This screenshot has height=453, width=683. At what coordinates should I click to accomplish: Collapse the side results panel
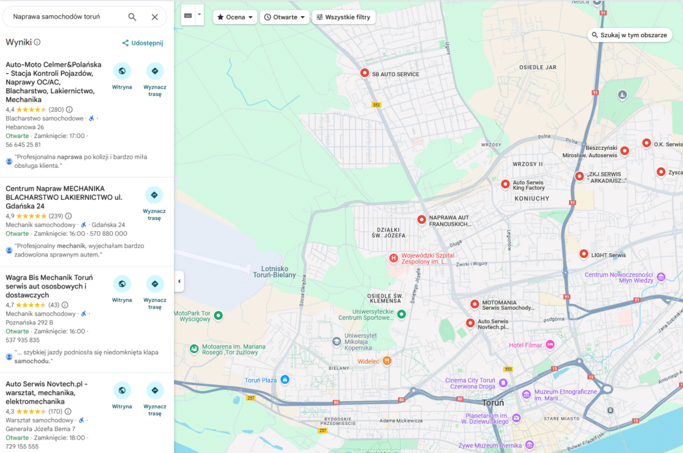tap(179, 282)
